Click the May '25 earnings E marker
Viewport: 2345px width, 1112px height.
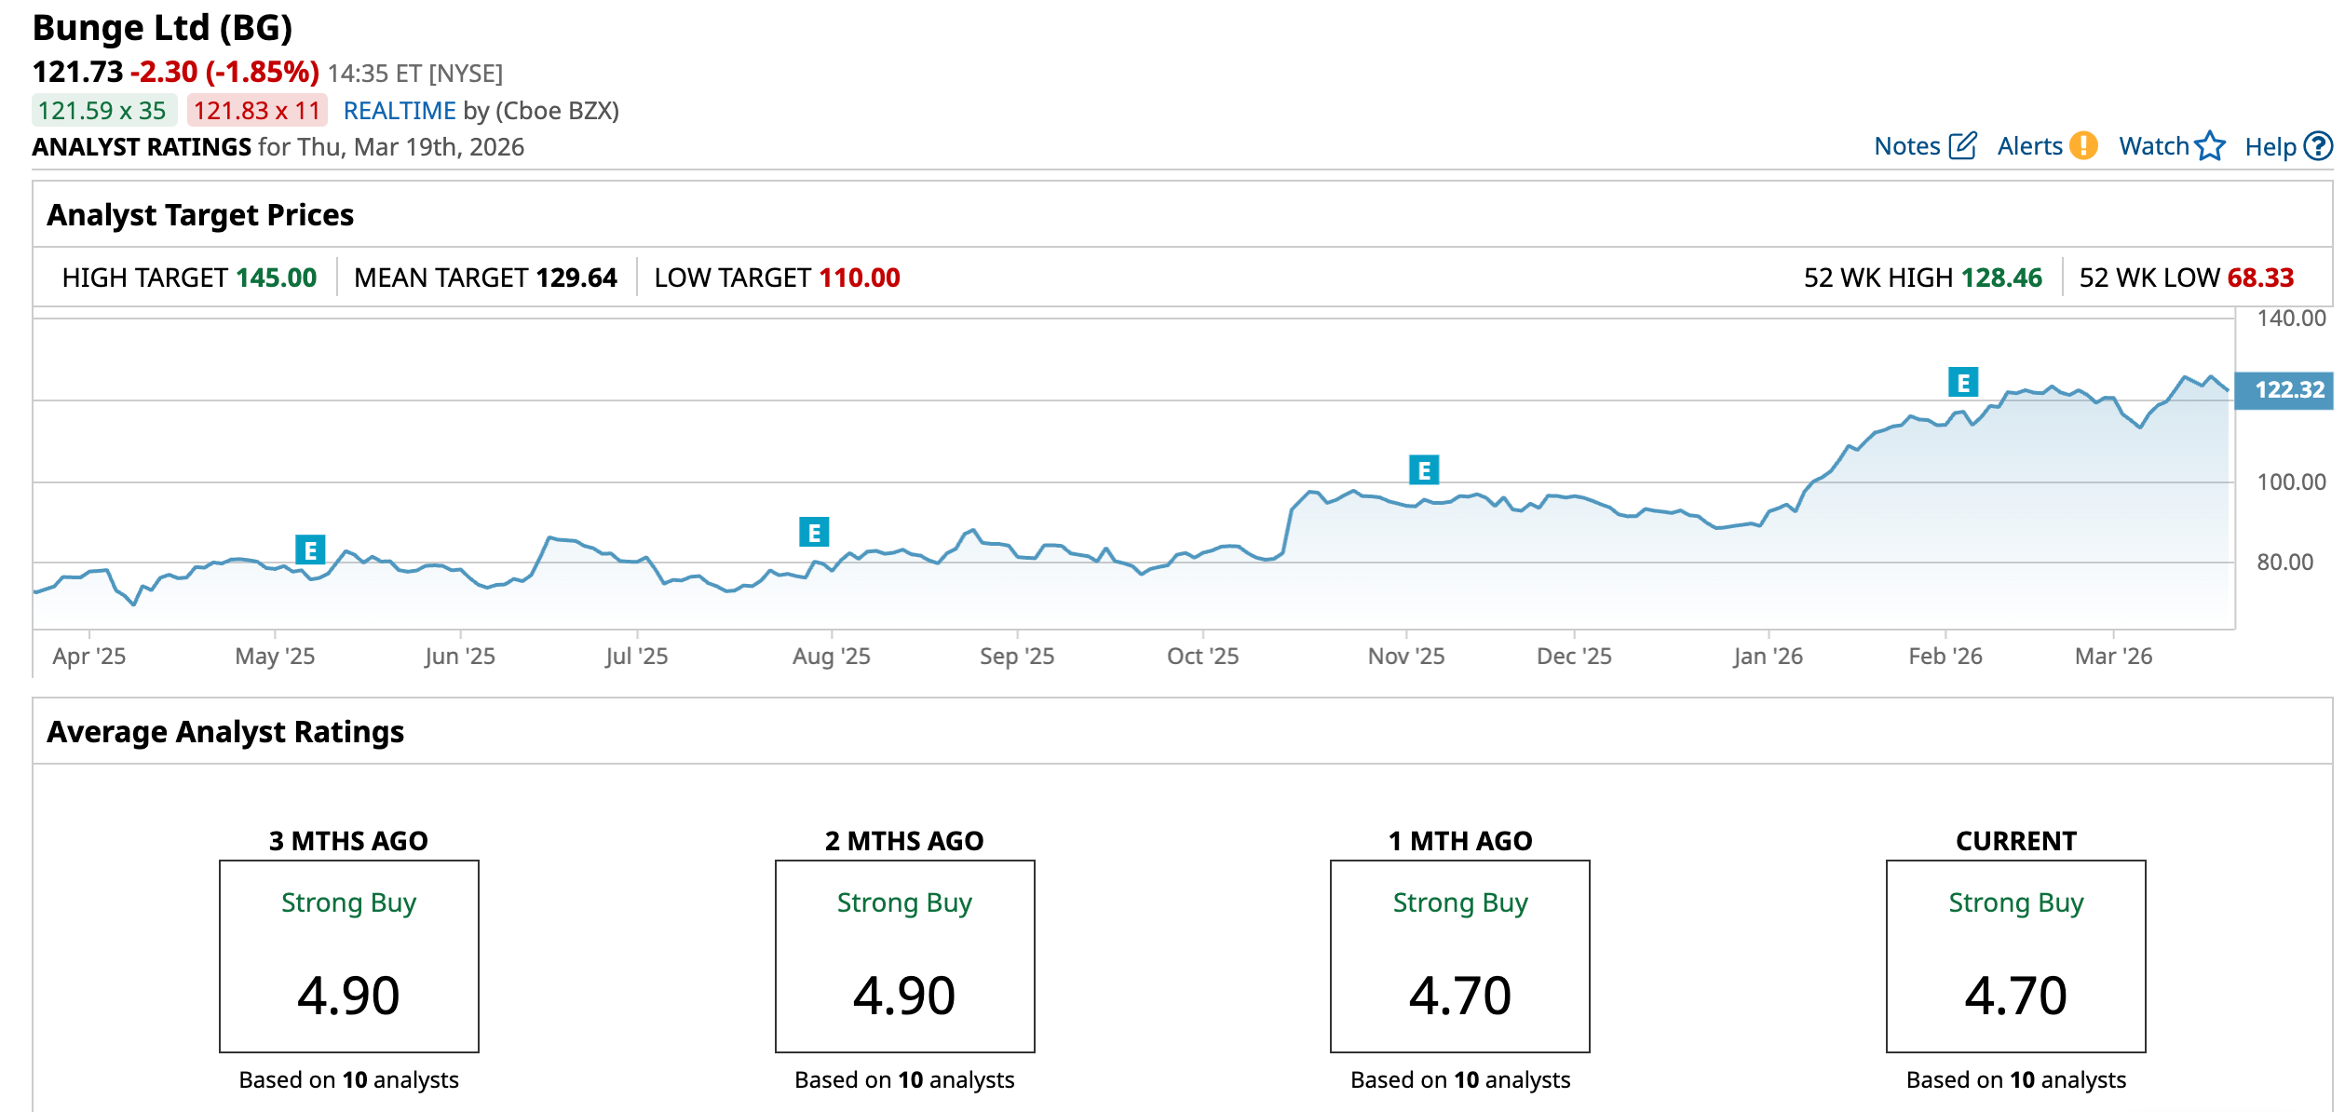310,550
